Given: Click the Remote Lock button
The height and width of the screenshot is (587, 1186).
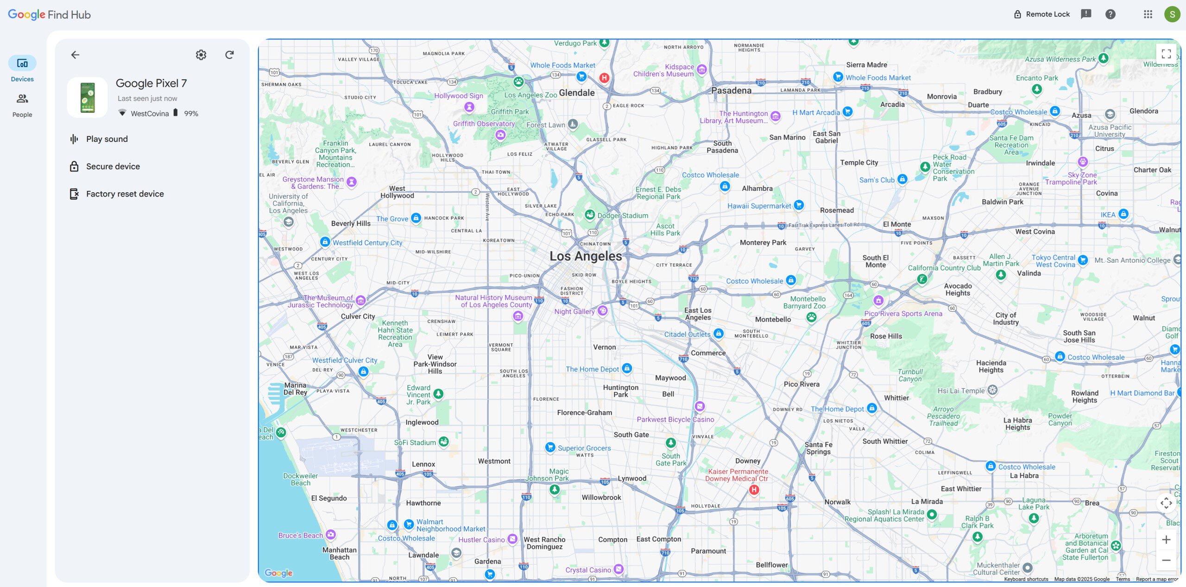Looking at the screenshot, I should coord(1042,14).
